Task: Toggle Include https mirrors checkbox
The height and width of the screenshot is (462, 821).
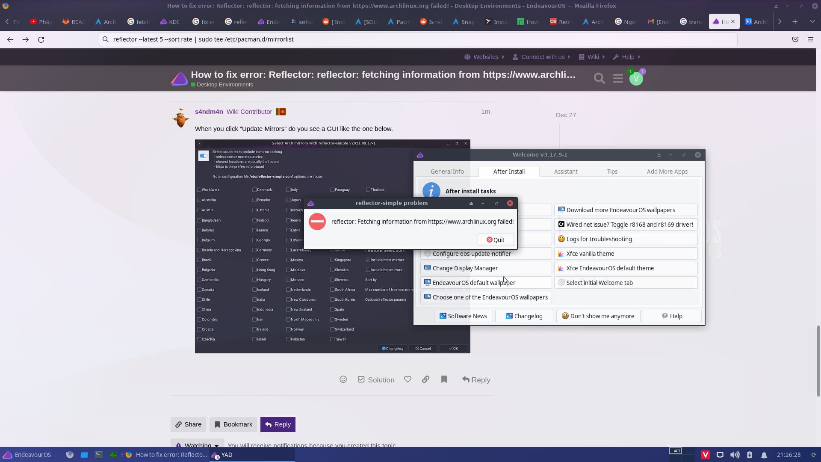Action: pos(368,259)
